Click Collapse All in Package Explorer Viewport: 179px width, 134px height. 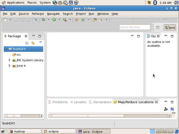click(27, 43)
